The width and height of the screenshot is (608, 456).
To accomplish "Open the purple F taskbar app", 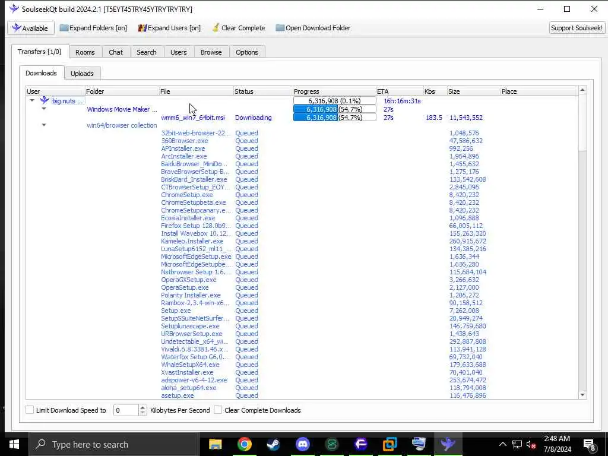I will [x=360, y=444].
